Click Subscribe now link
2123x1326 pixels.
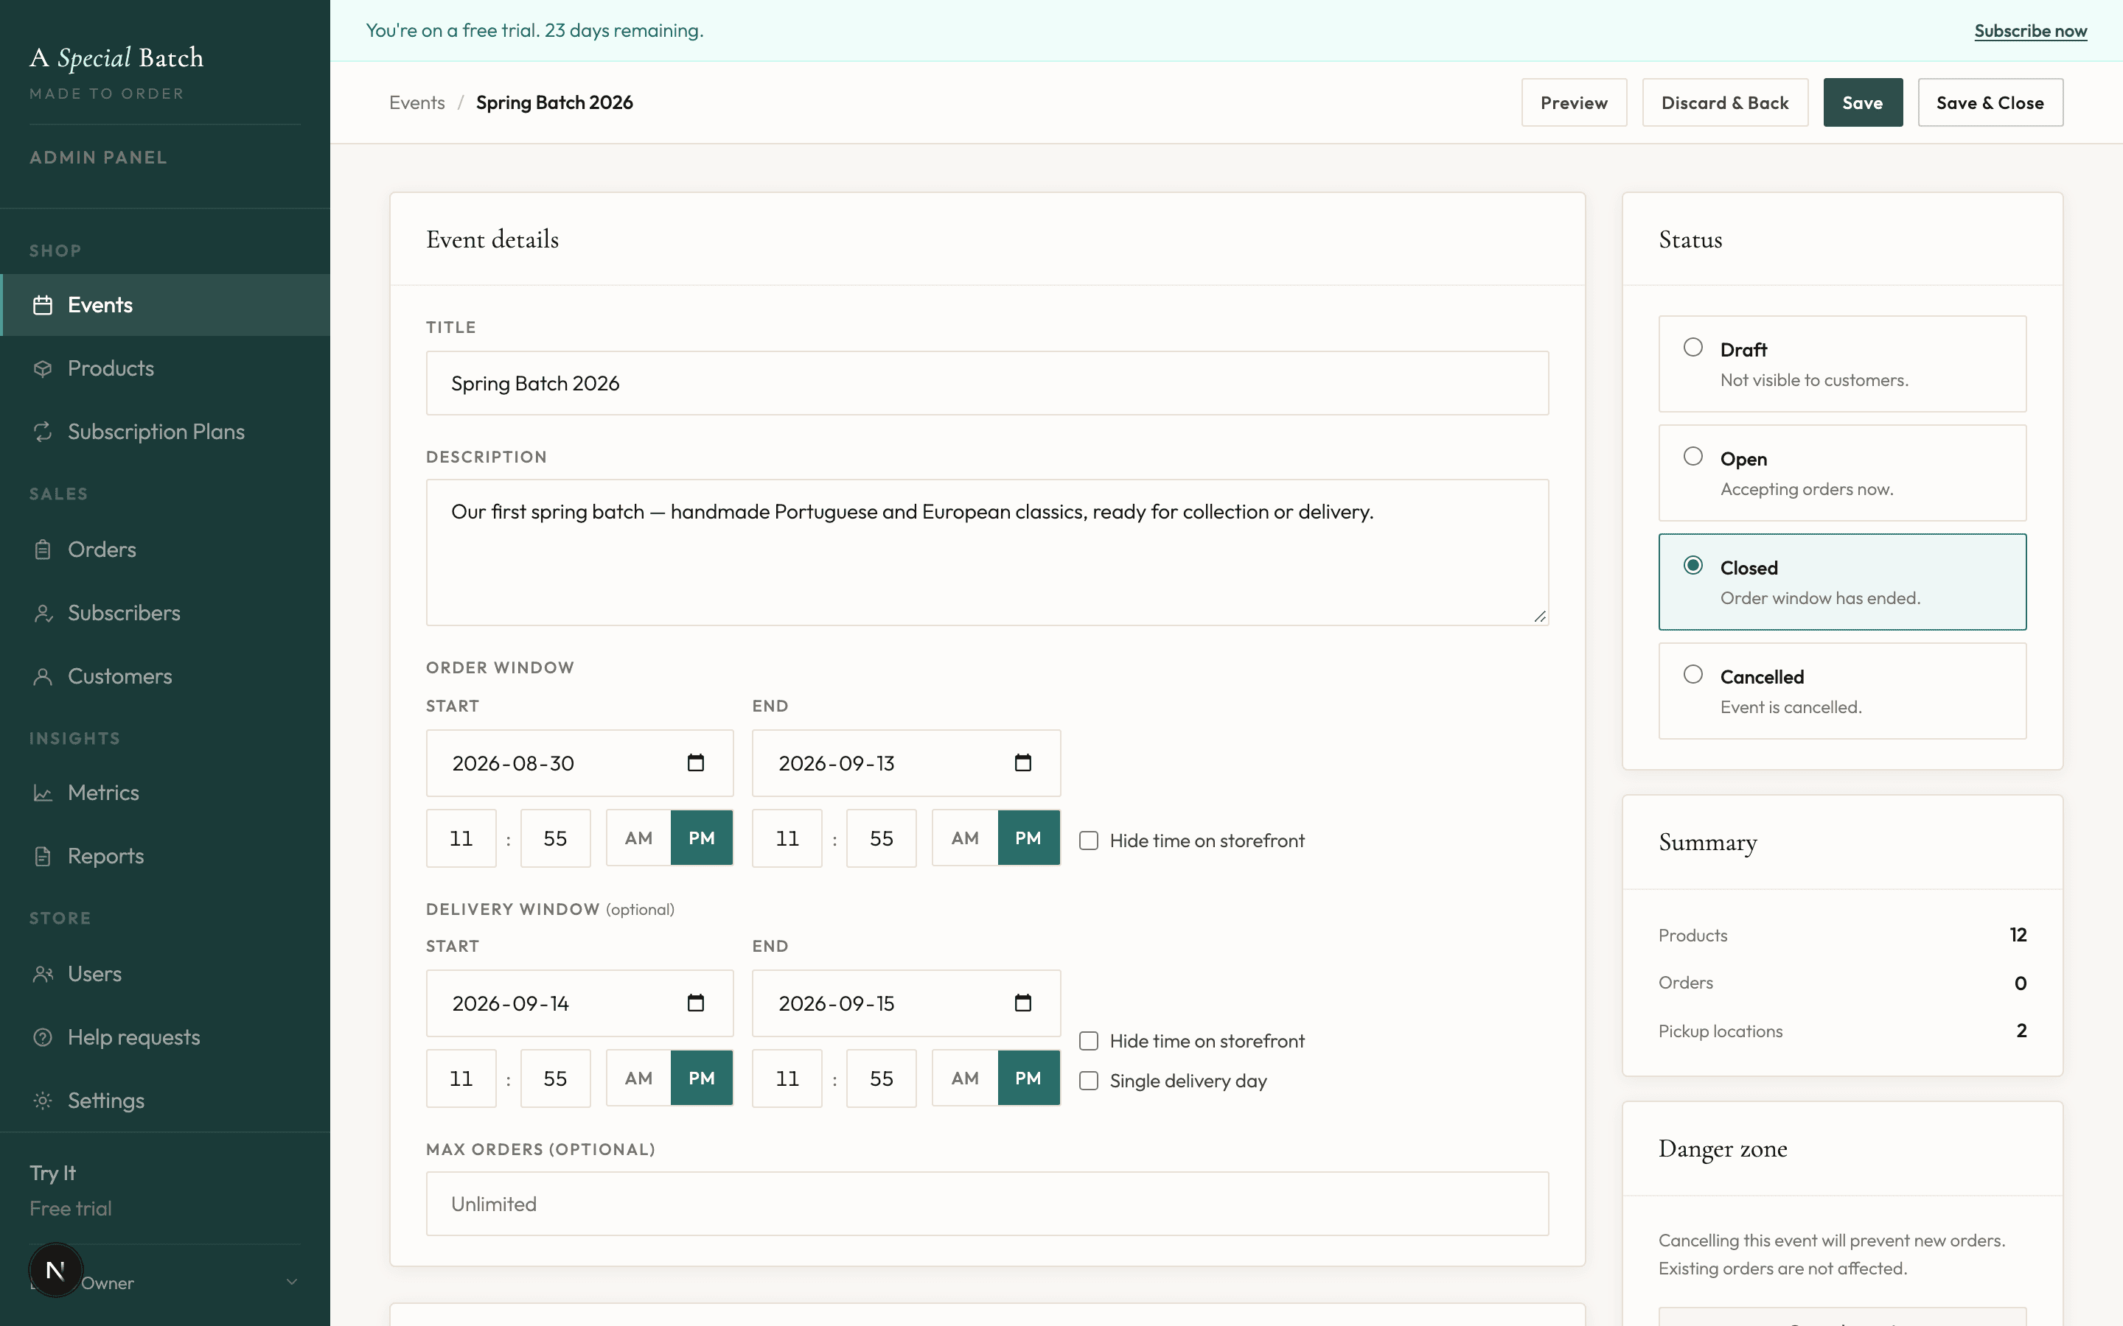(x=2030, y=31)
